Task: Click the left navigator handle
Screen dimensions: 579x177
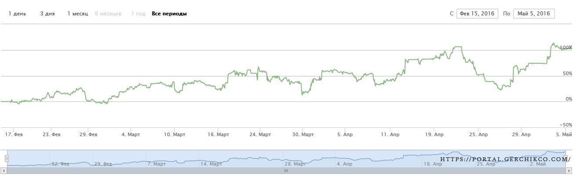Action: (x=7, y=158)
